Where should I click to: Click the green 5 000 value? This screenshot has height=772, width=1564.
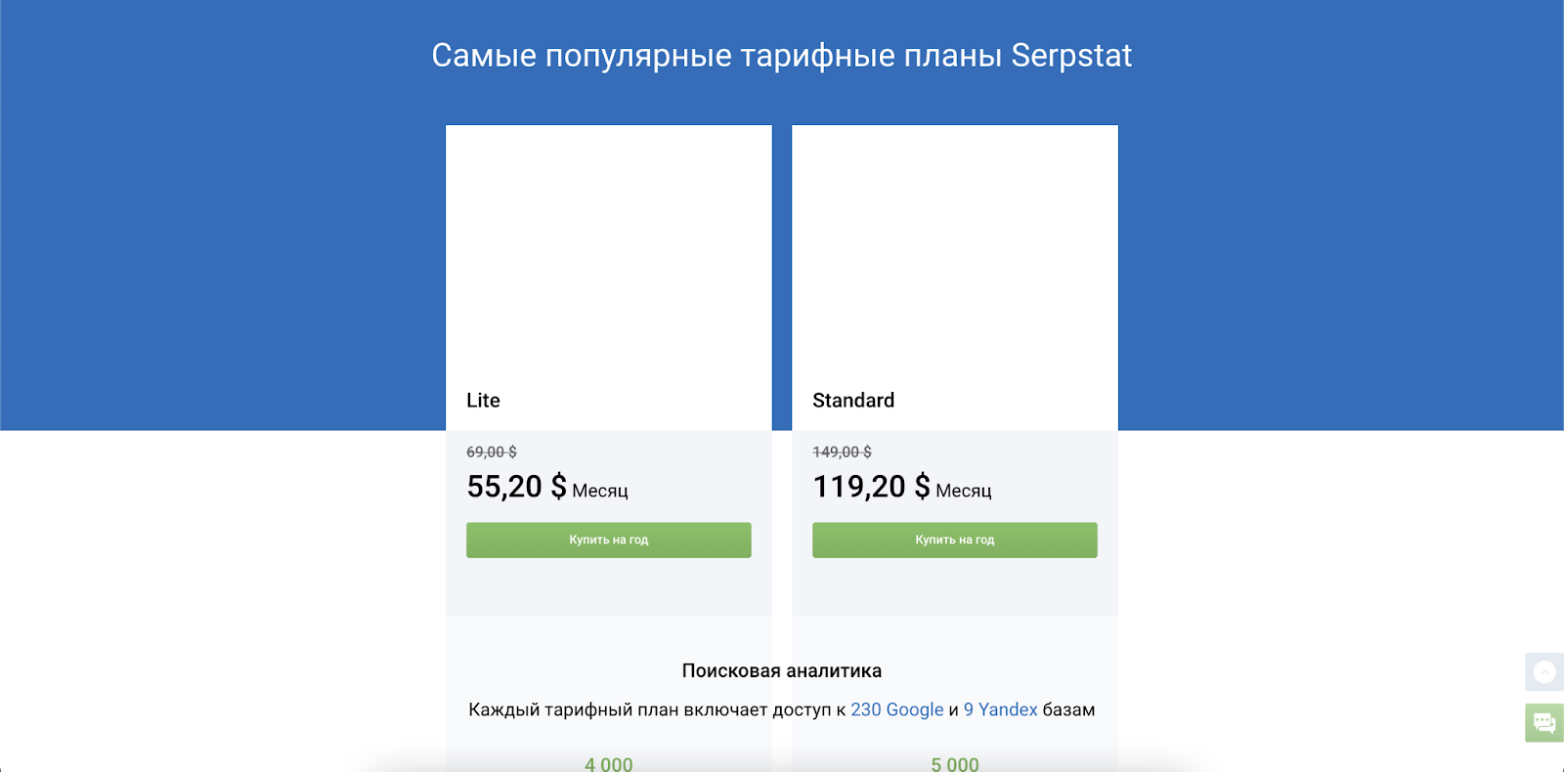(955, 764)
